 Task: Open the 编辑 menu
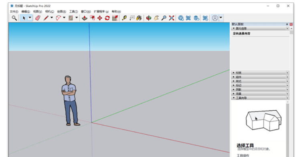pyautogui.click(x=26, y=12)
